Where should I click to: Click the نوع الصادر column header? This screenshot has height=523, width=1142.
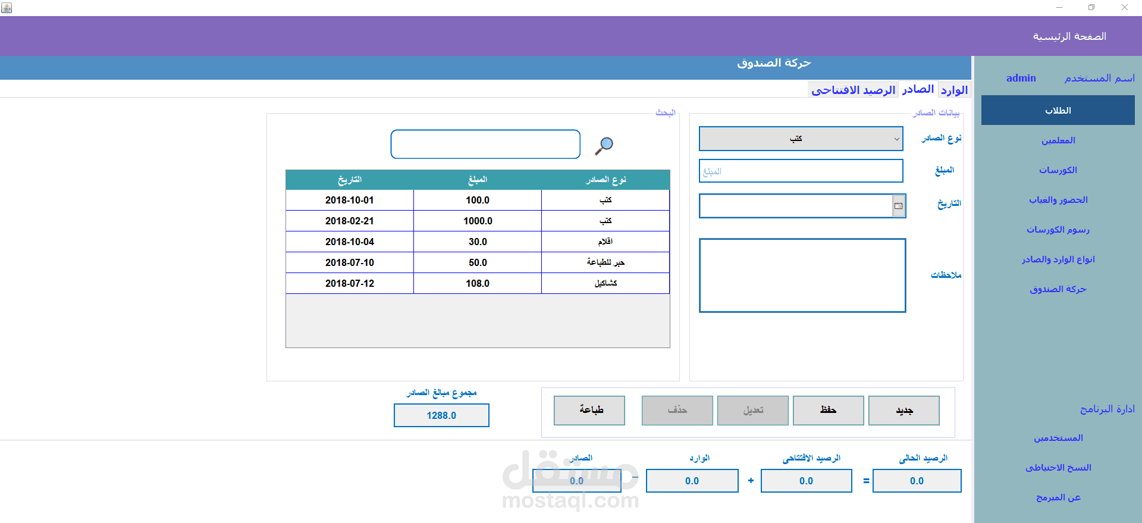click(x=605, y=180)
